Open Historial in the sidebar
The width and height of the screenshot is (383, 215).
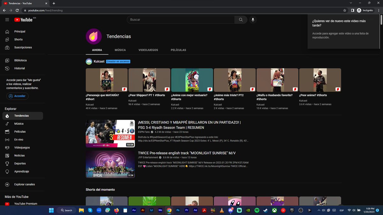[x=22, y=68]
